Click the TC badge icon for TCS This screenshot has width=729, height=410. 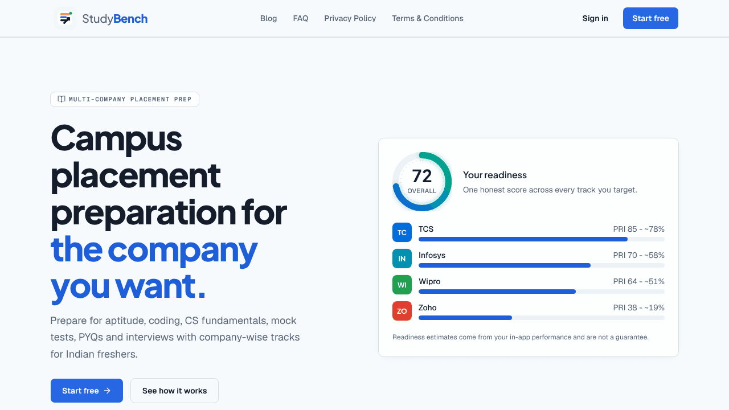[x=402, y=232]
